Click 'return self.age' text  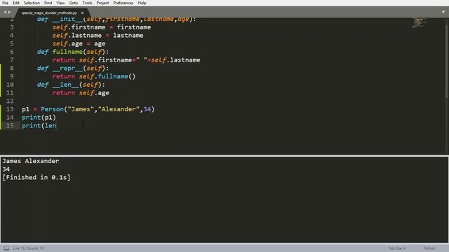[81, 93]
